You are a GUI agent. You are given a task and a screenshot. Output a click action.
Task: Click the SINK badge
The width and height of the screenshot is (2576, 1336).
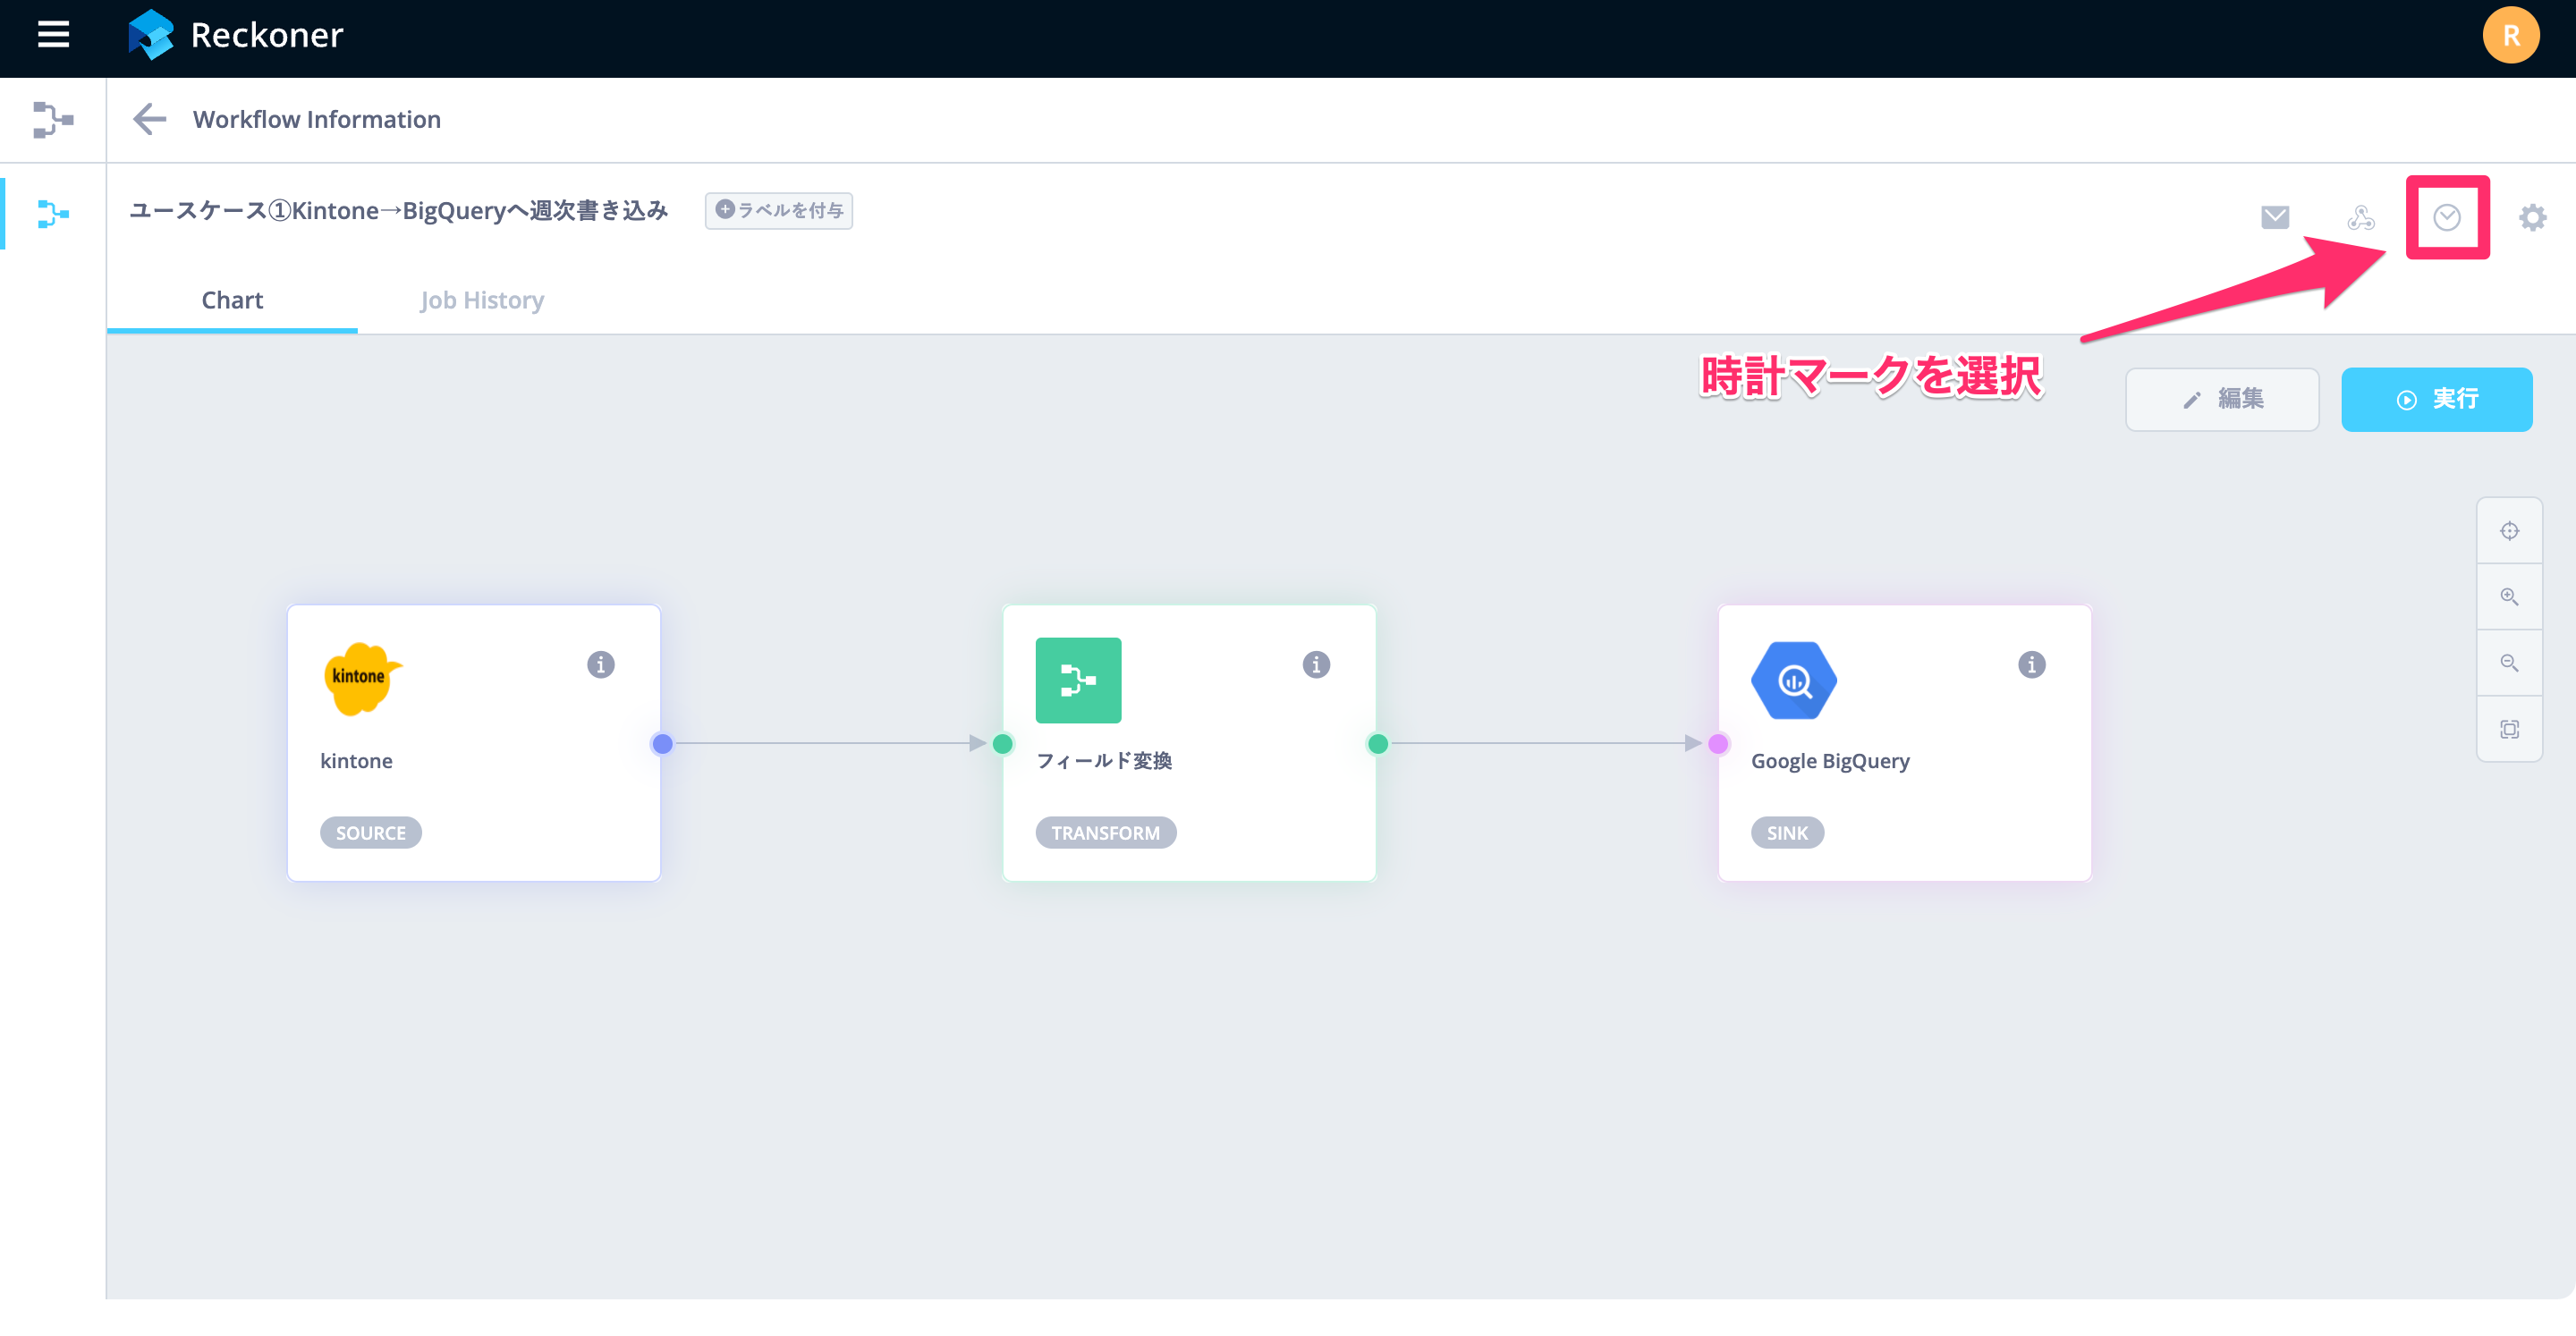tap(1787, 833)
